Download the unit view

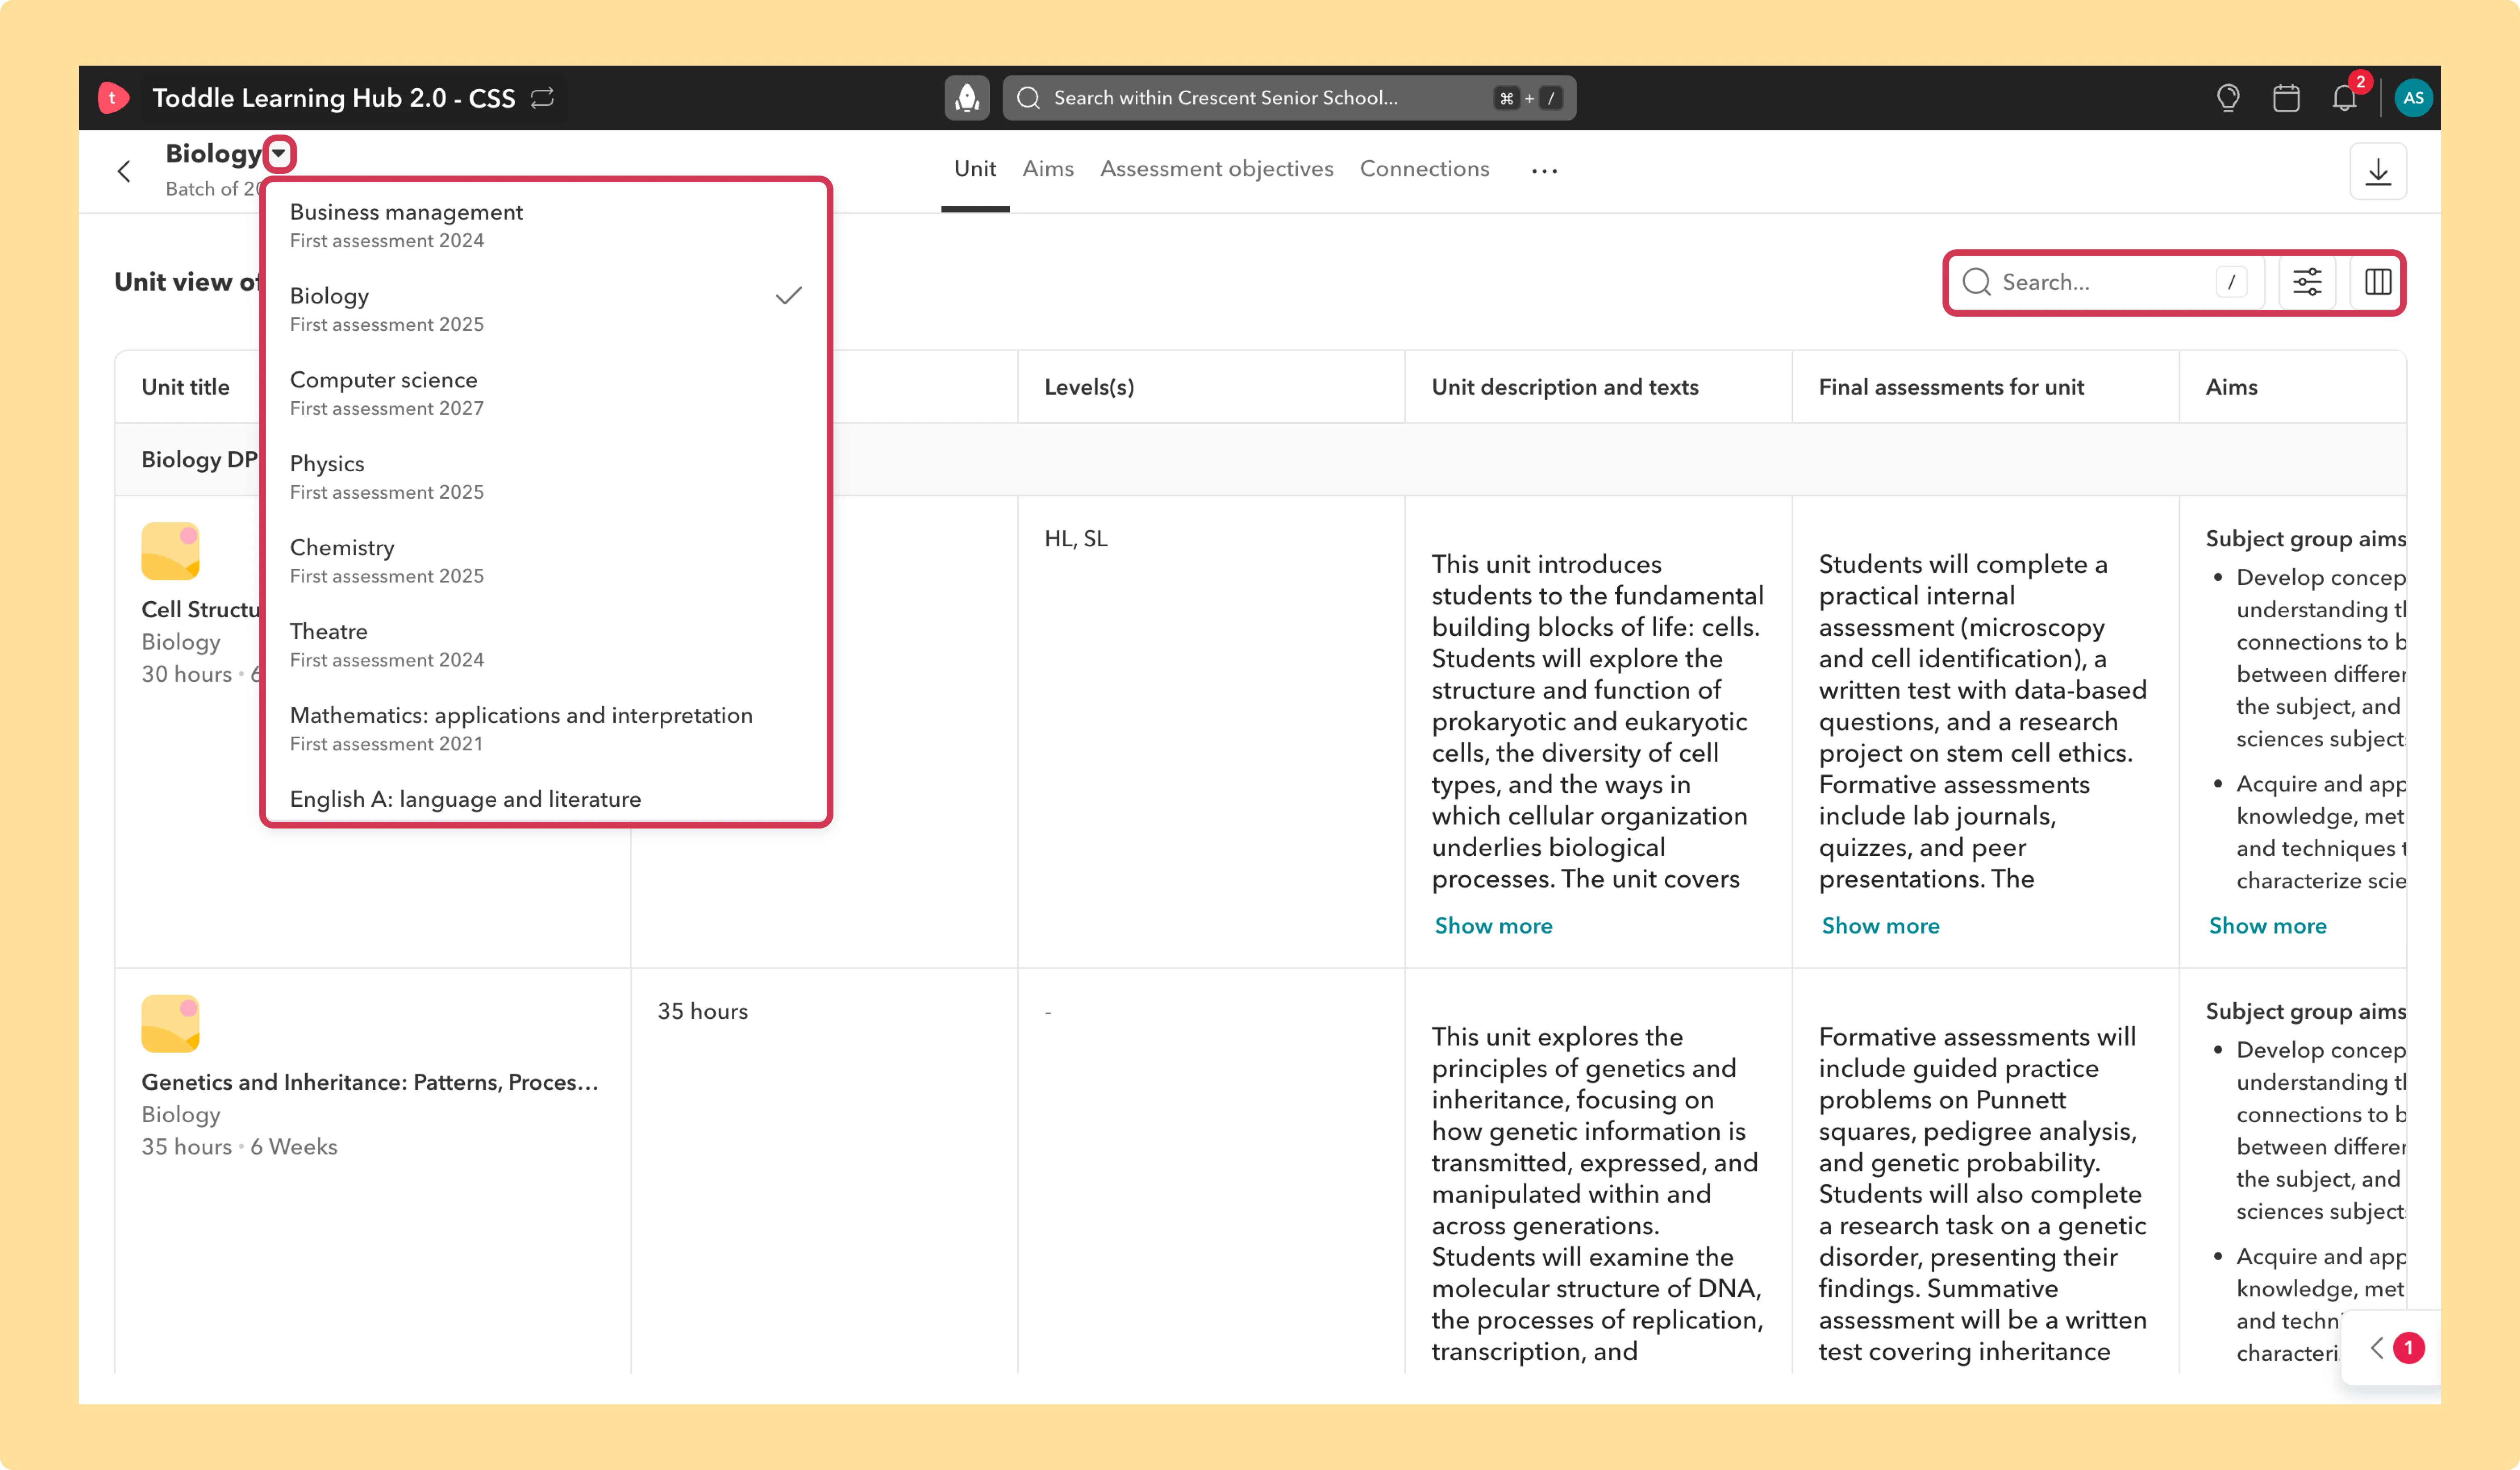coord(2378,171)
